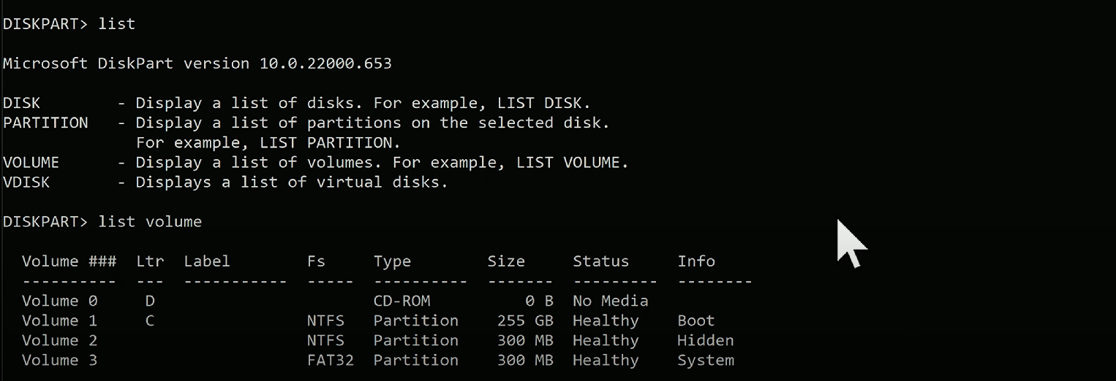
Task: Click the 'list volume' command text
Action: coord(150,221)
